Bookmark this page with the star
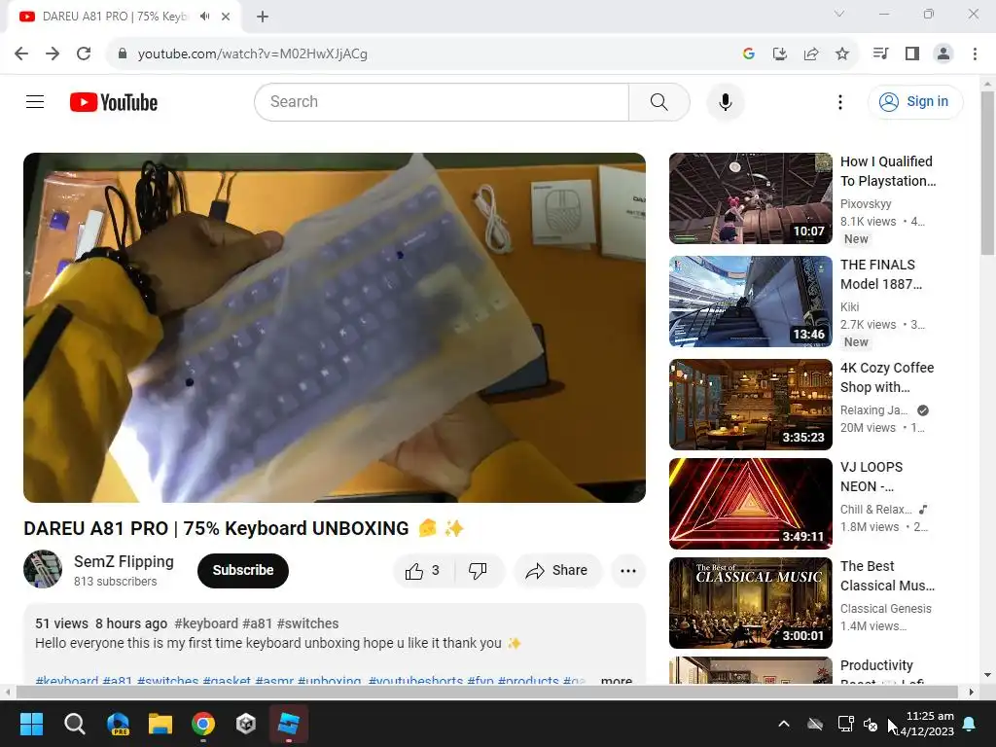This screenshot has height=747, width=996. [842, 53]
